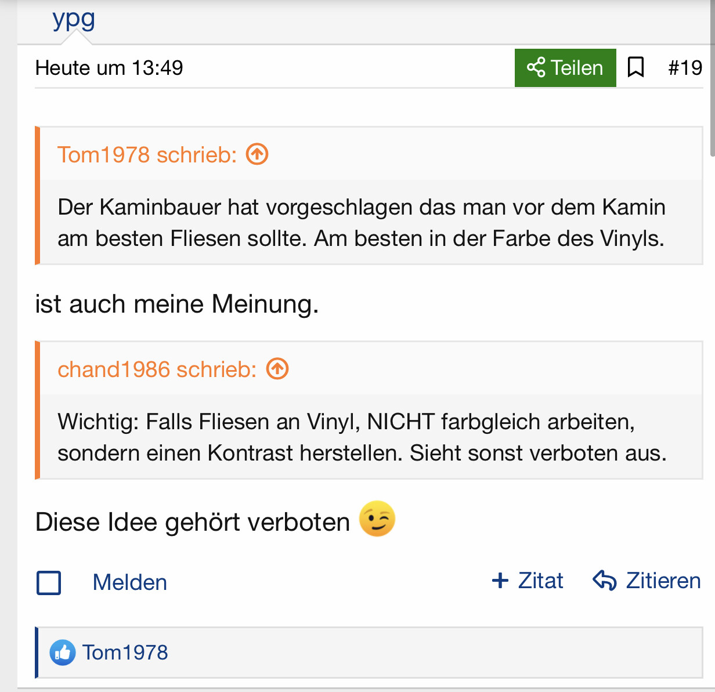Click the quoted Kaminbauer text block
This screenshot has width=715, height=692.
click(361, 223)
